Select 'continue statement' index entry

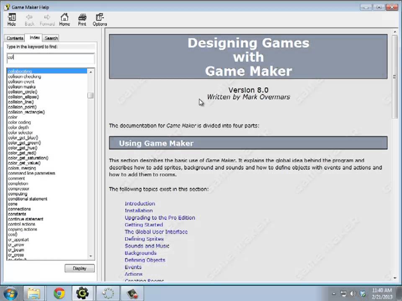[26, 219]
